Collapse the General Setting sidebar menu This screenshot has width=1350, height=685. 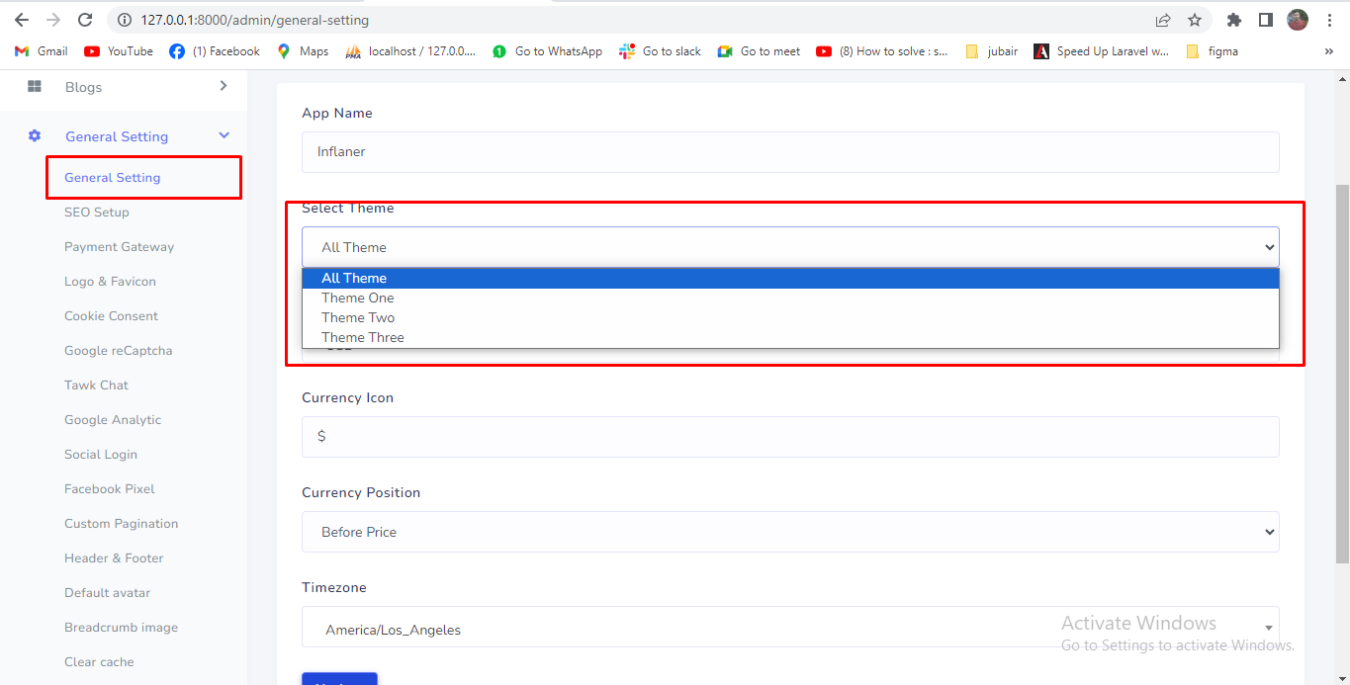click(224, 136)
